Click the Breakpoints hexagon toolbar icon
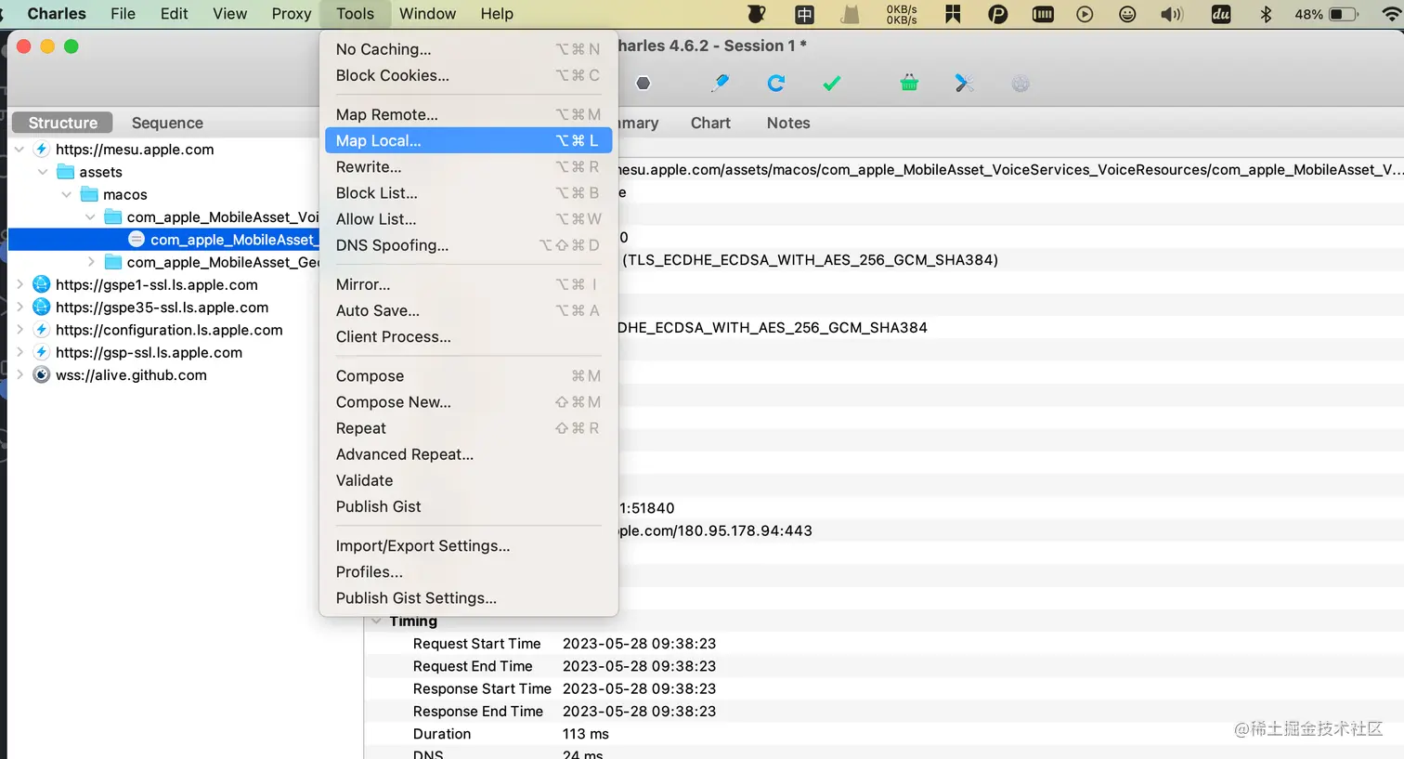This screenshot has width=1404, height=759. [x=643, y=84]
